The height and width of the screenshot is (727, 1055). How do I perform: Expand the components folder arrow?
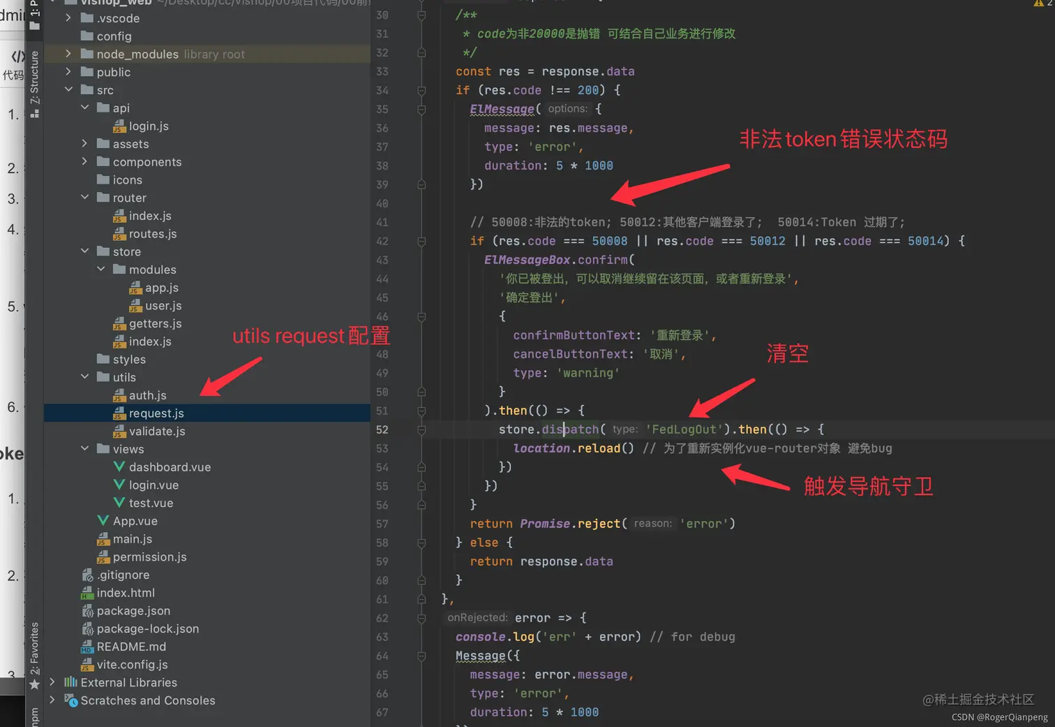84,162
